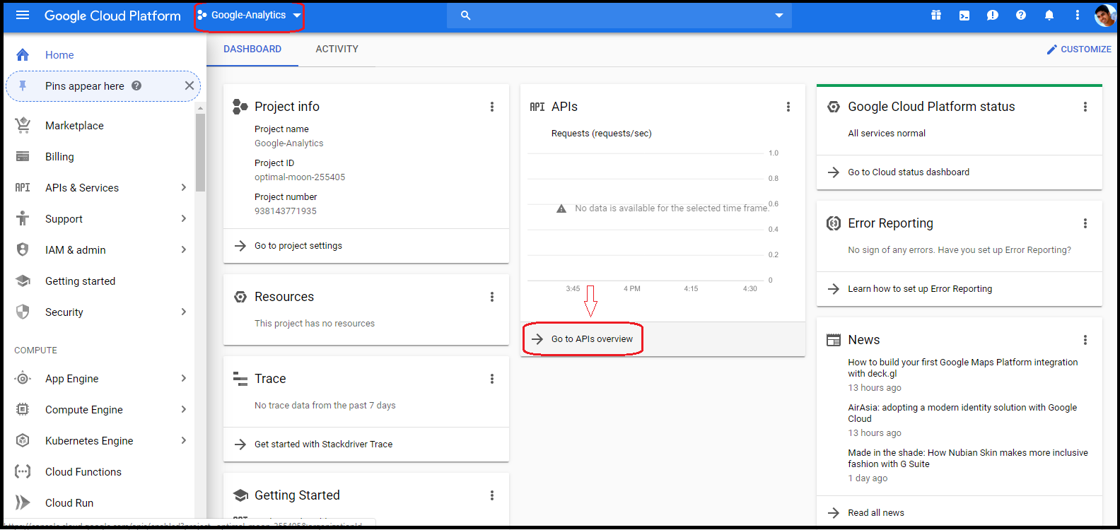The width and height of the screenshot is (1120, 530).
Task: Open the send feedback icon
Action: 993,15
